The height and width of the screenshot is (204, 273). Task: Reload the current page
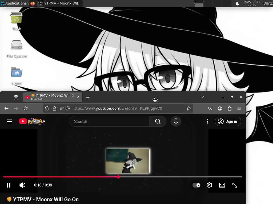(26, 108)
